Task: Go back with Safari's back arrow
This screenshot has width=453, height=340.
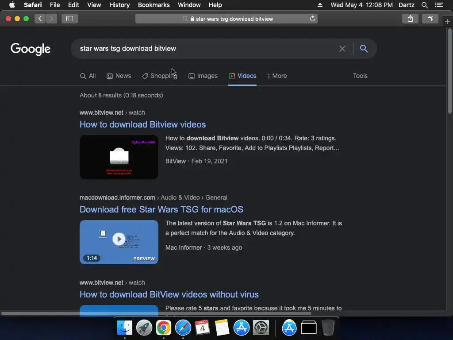Action: click(40, 19)
